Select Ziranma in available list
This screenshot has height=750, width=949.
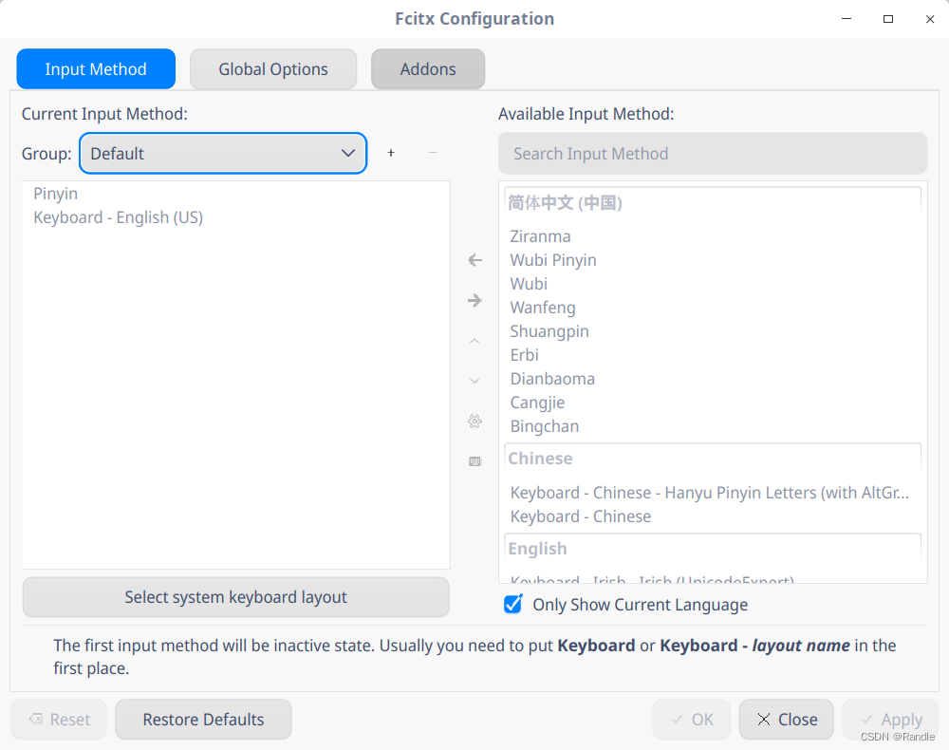pyautogui.click(x=713, y=236)
